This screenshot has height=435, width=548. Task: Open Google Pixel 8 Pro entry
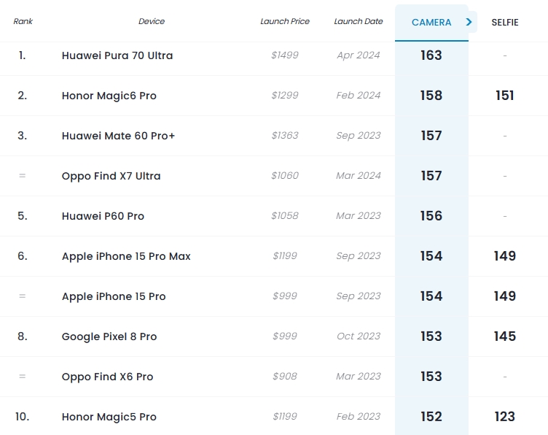[109, 336]
